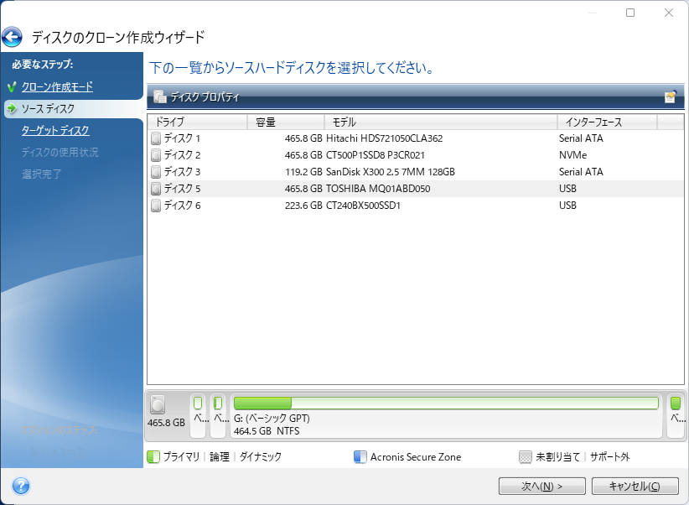The width and height of the screenshot is (689, 505).
Task: Open the disk properties edit icon
Action: click(x=670, y=96)
